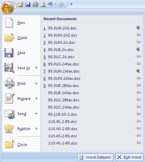Click the Undo arrow in the toolbar

[50, 4]
